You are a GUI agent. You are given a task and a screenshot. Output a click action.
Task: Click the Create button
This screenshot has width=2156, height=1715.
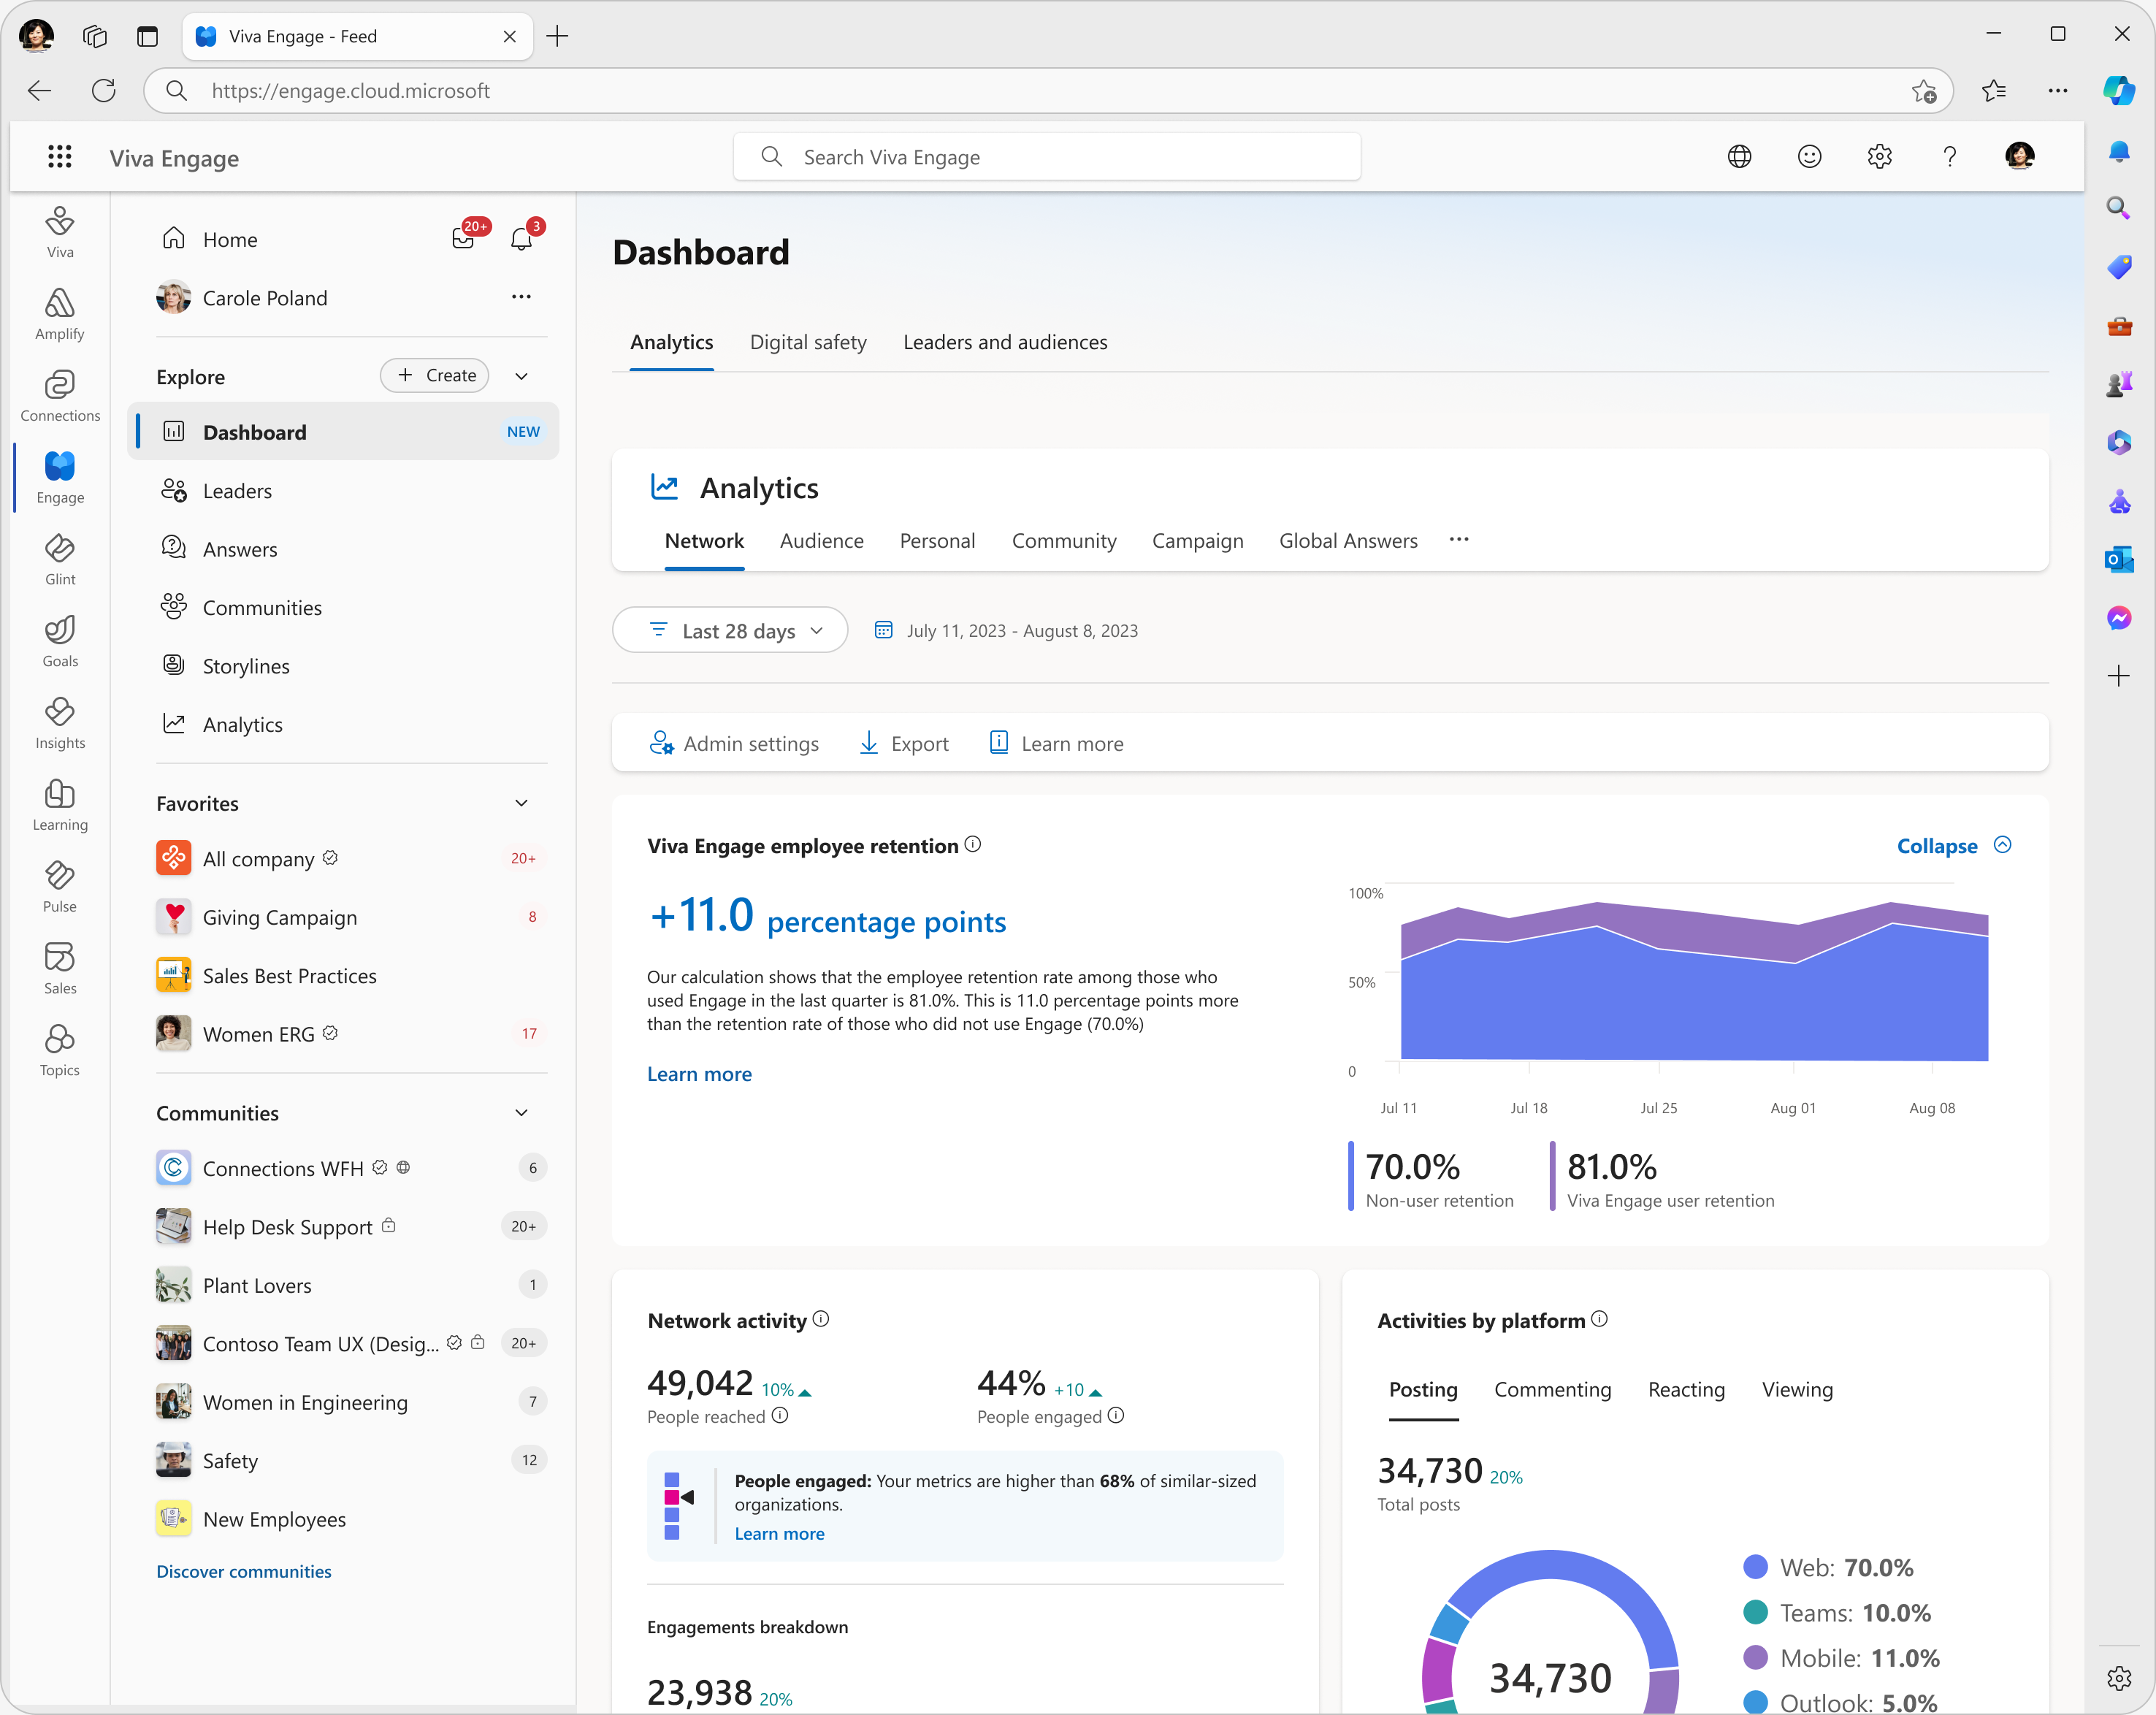[x=435, y=376]
